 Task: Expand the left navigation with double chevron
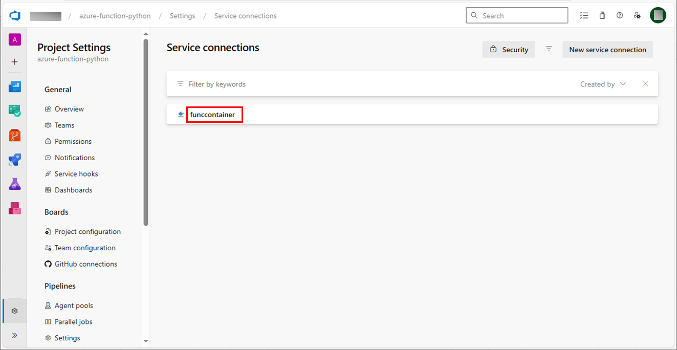[x=15, y=335]
